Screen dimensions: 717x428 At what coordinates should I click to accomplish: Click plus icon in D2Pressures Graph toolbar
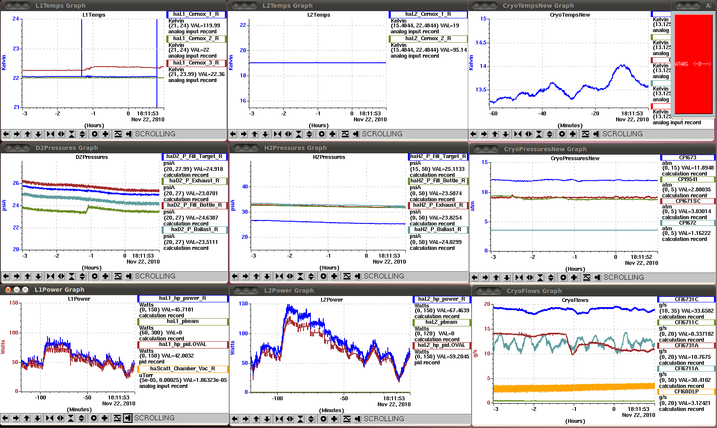point(106,276)
